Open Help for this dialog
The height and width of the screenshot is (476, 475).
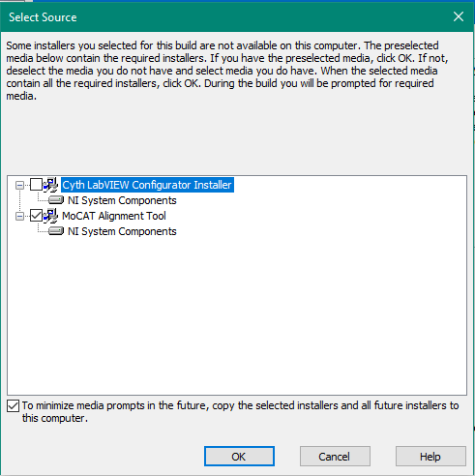pyautogui.click(x=430, y=457)
